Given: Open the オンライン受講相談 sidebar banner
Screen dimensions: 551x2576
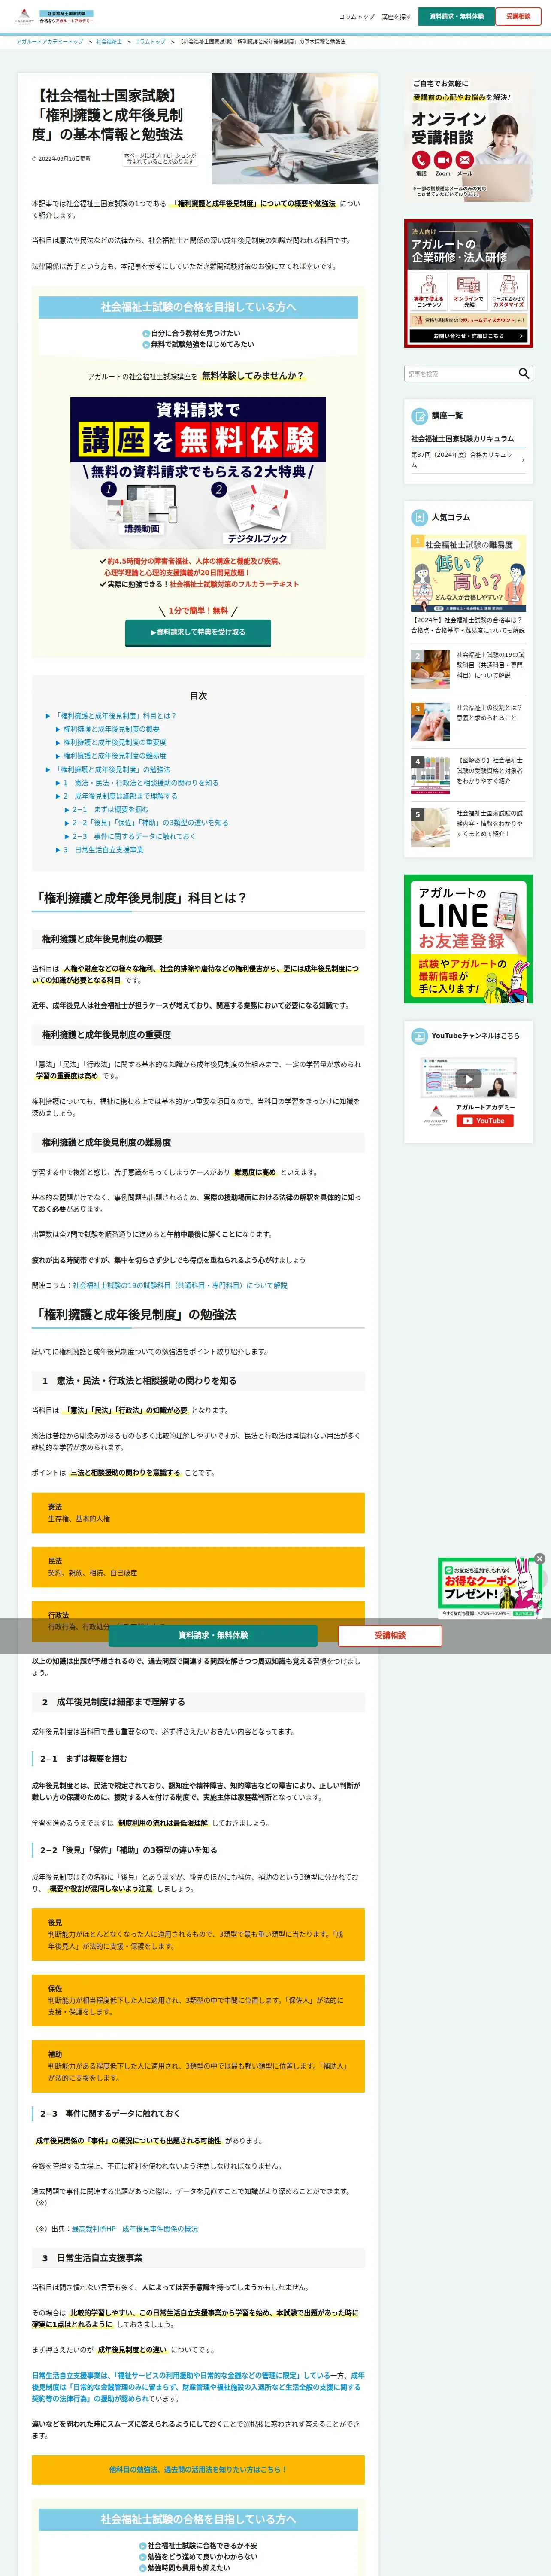Looking at the screenshot, I should pos(468,137).
